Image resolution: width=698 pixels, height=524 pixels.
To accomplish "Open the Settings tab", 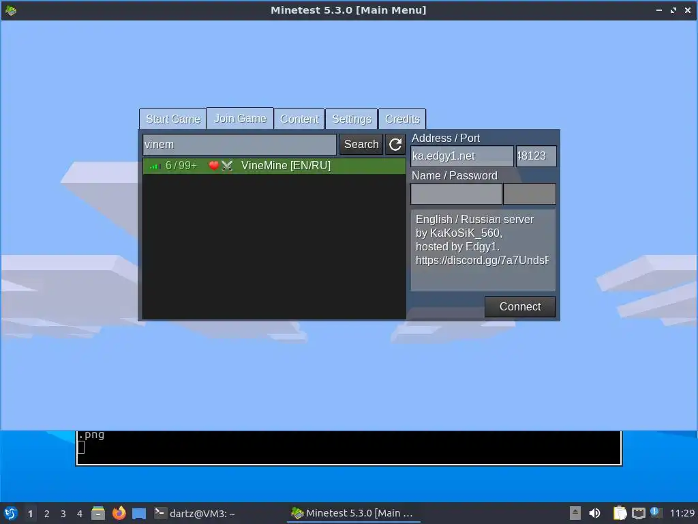I will (x=351, y=119).
